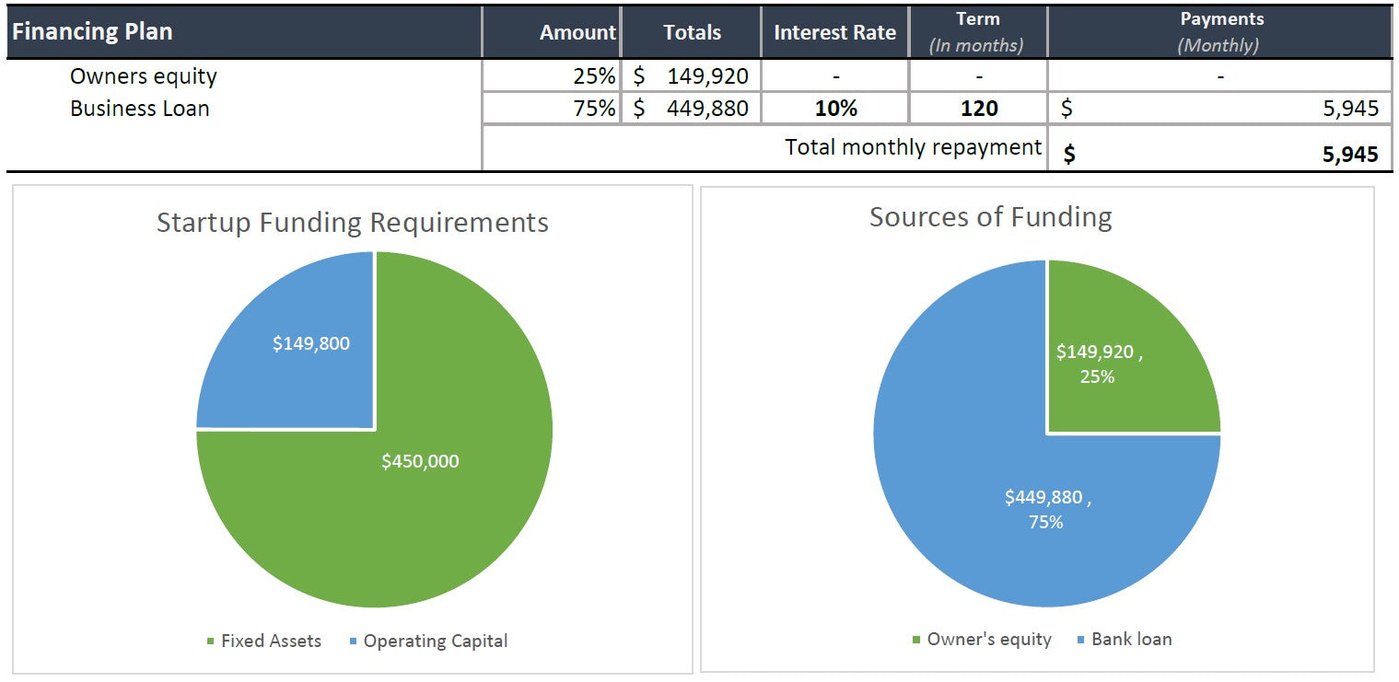Click the Startup Funding Requirements chart title

(x=352, y=223)
